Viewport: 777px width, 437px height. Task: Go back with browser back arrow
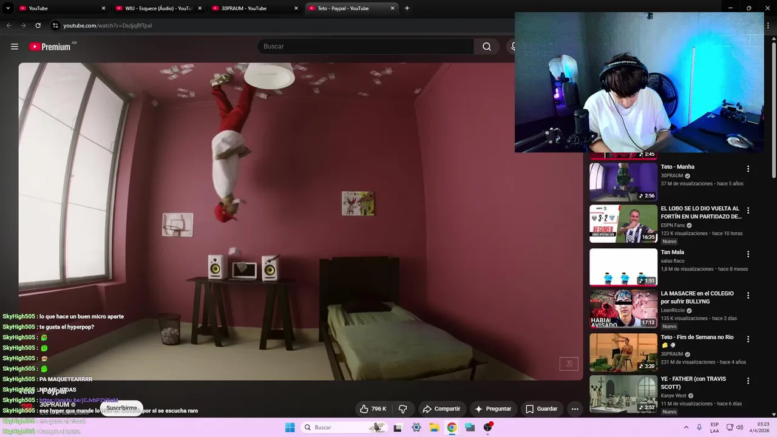[8, 25]
